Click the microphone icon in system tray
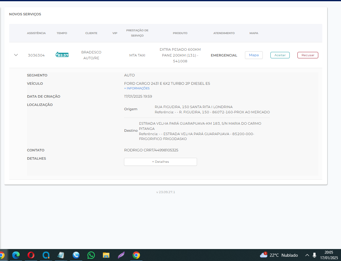The image size is (341, 261). point(315,255)
